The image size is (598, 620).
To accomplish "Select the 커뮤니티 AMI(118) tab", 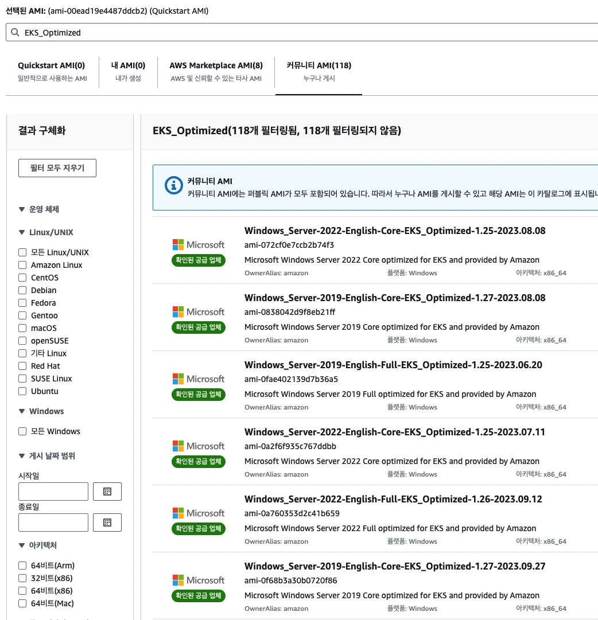I will [x=319, y=72].
